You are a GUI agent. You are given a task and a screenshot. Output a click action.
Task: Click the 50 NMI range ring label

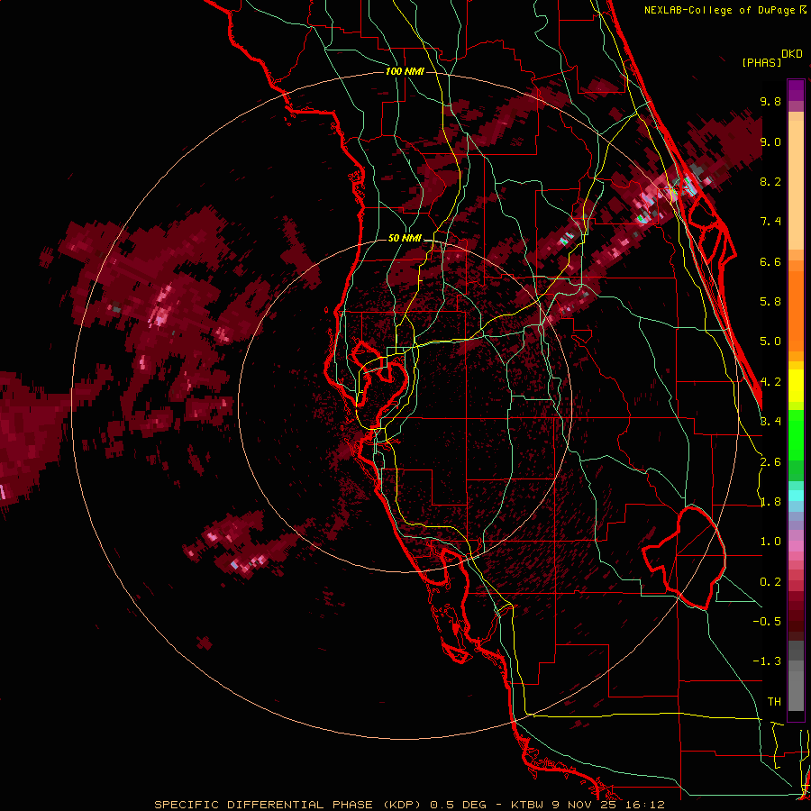405,239
